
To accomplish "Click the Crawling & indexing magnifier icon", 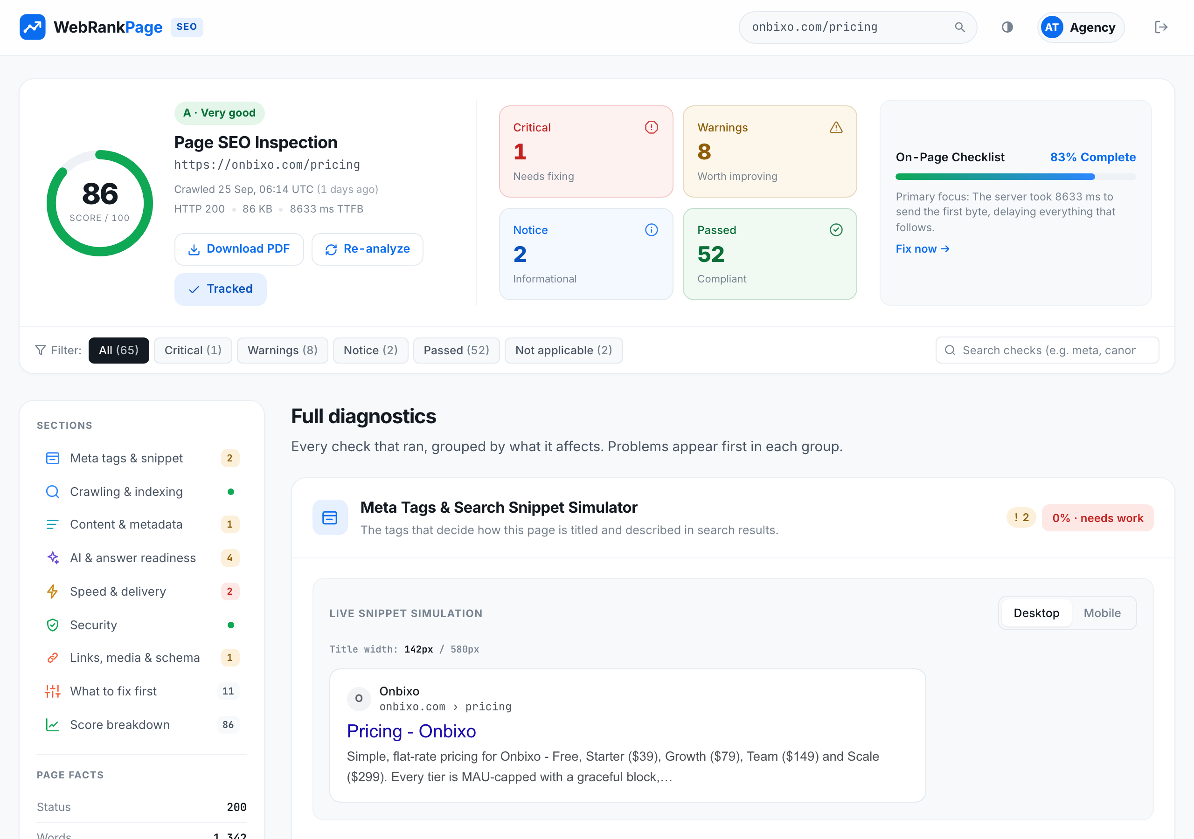I will pyautogui.click(x=53, y=492).
